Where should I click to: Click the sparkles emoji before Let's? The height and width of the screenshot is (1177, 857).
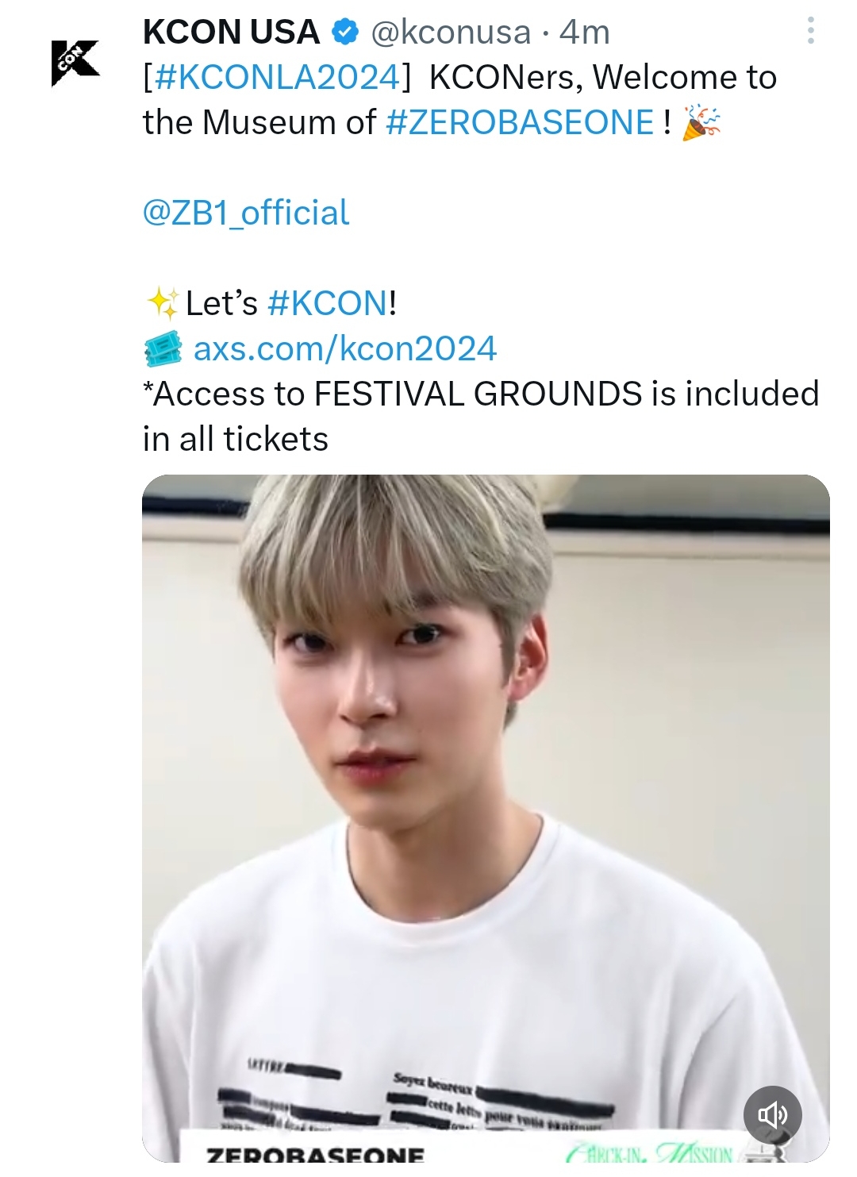coord(163,303)
